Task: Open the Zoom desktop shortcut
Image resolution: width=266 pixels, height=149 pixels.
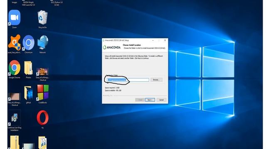Action: coord(15,17)
